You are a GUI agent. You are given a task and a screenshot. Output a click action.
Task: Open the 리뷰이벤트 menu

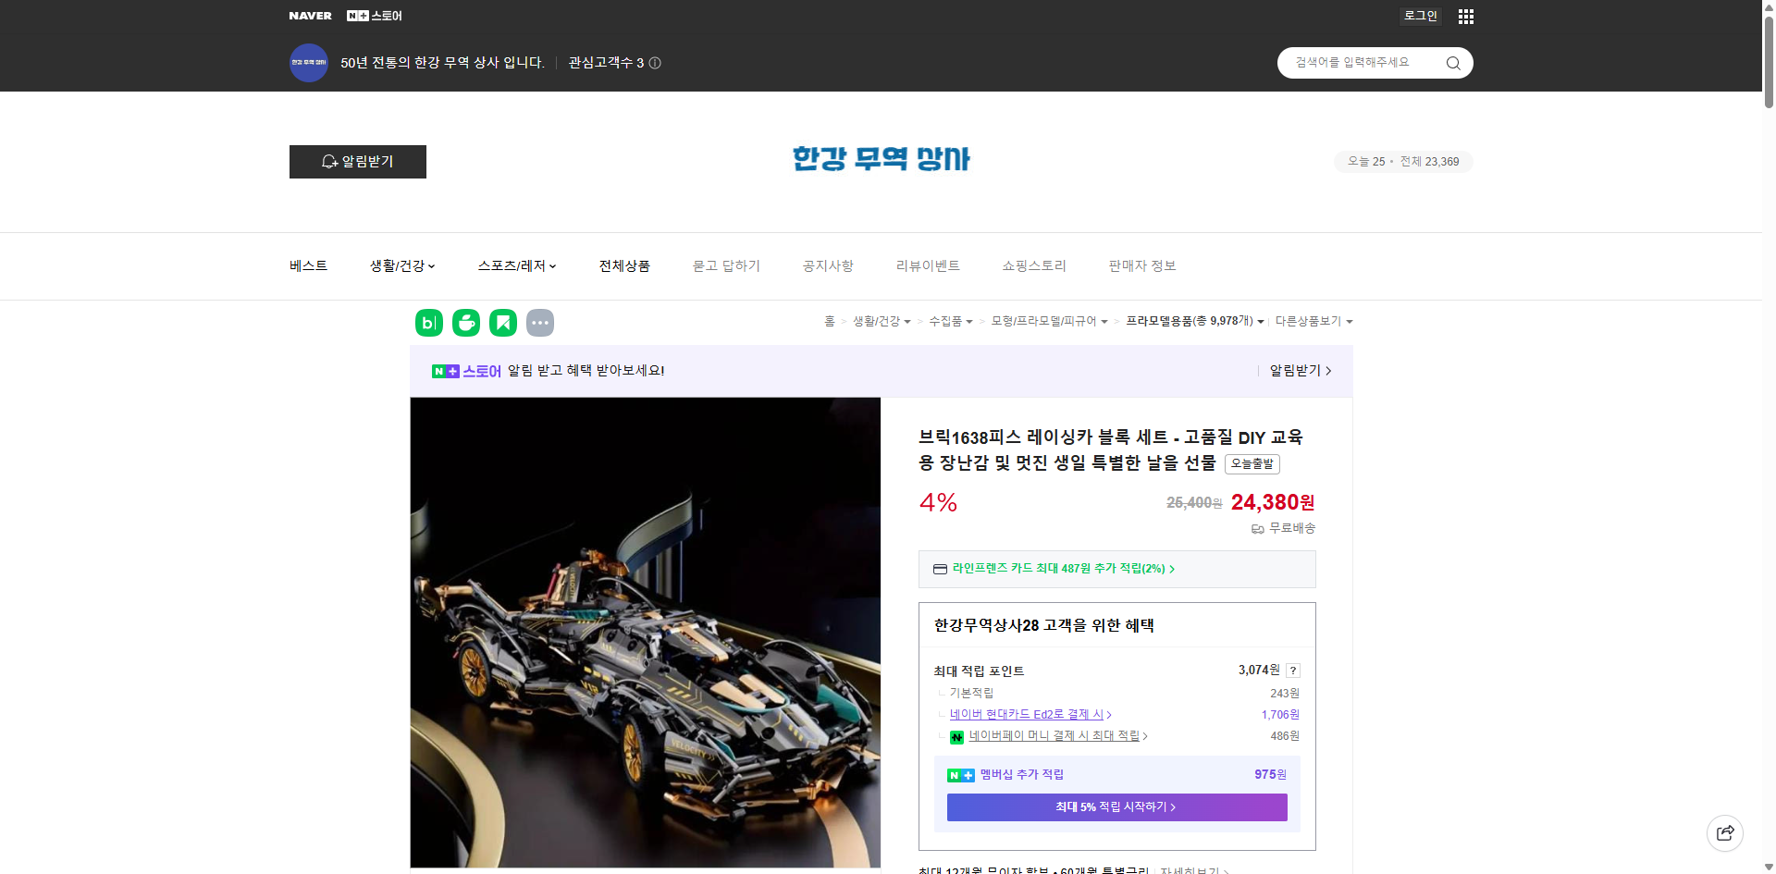point(928,265)
